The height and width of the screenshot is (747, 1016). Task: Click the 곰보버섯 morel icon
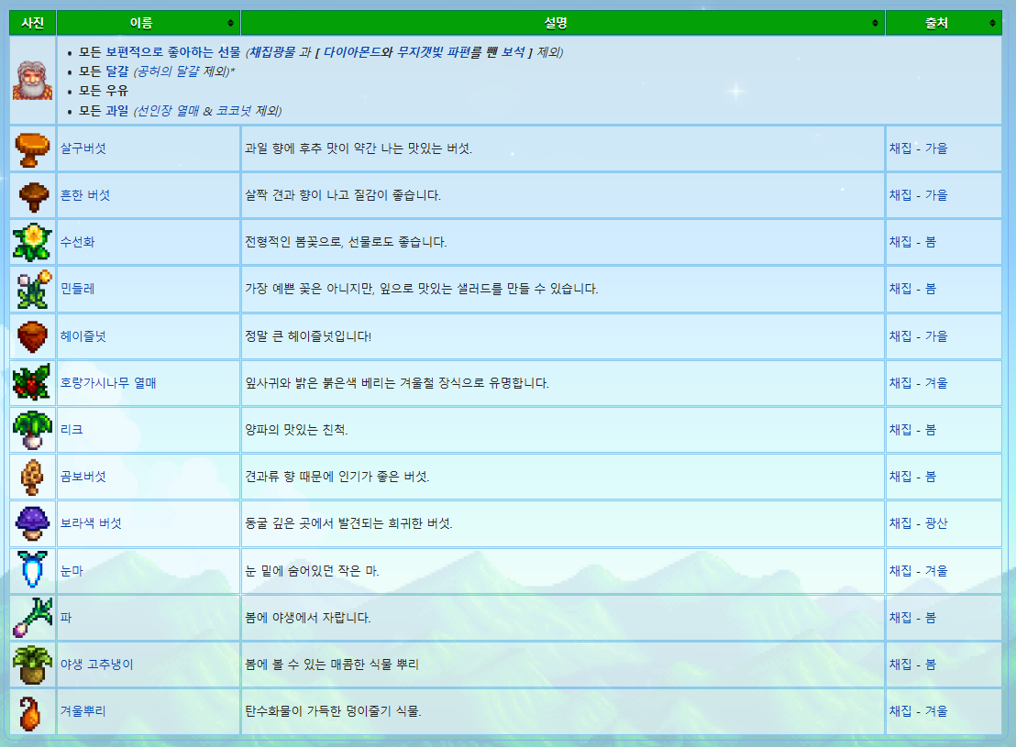(32, 477)
